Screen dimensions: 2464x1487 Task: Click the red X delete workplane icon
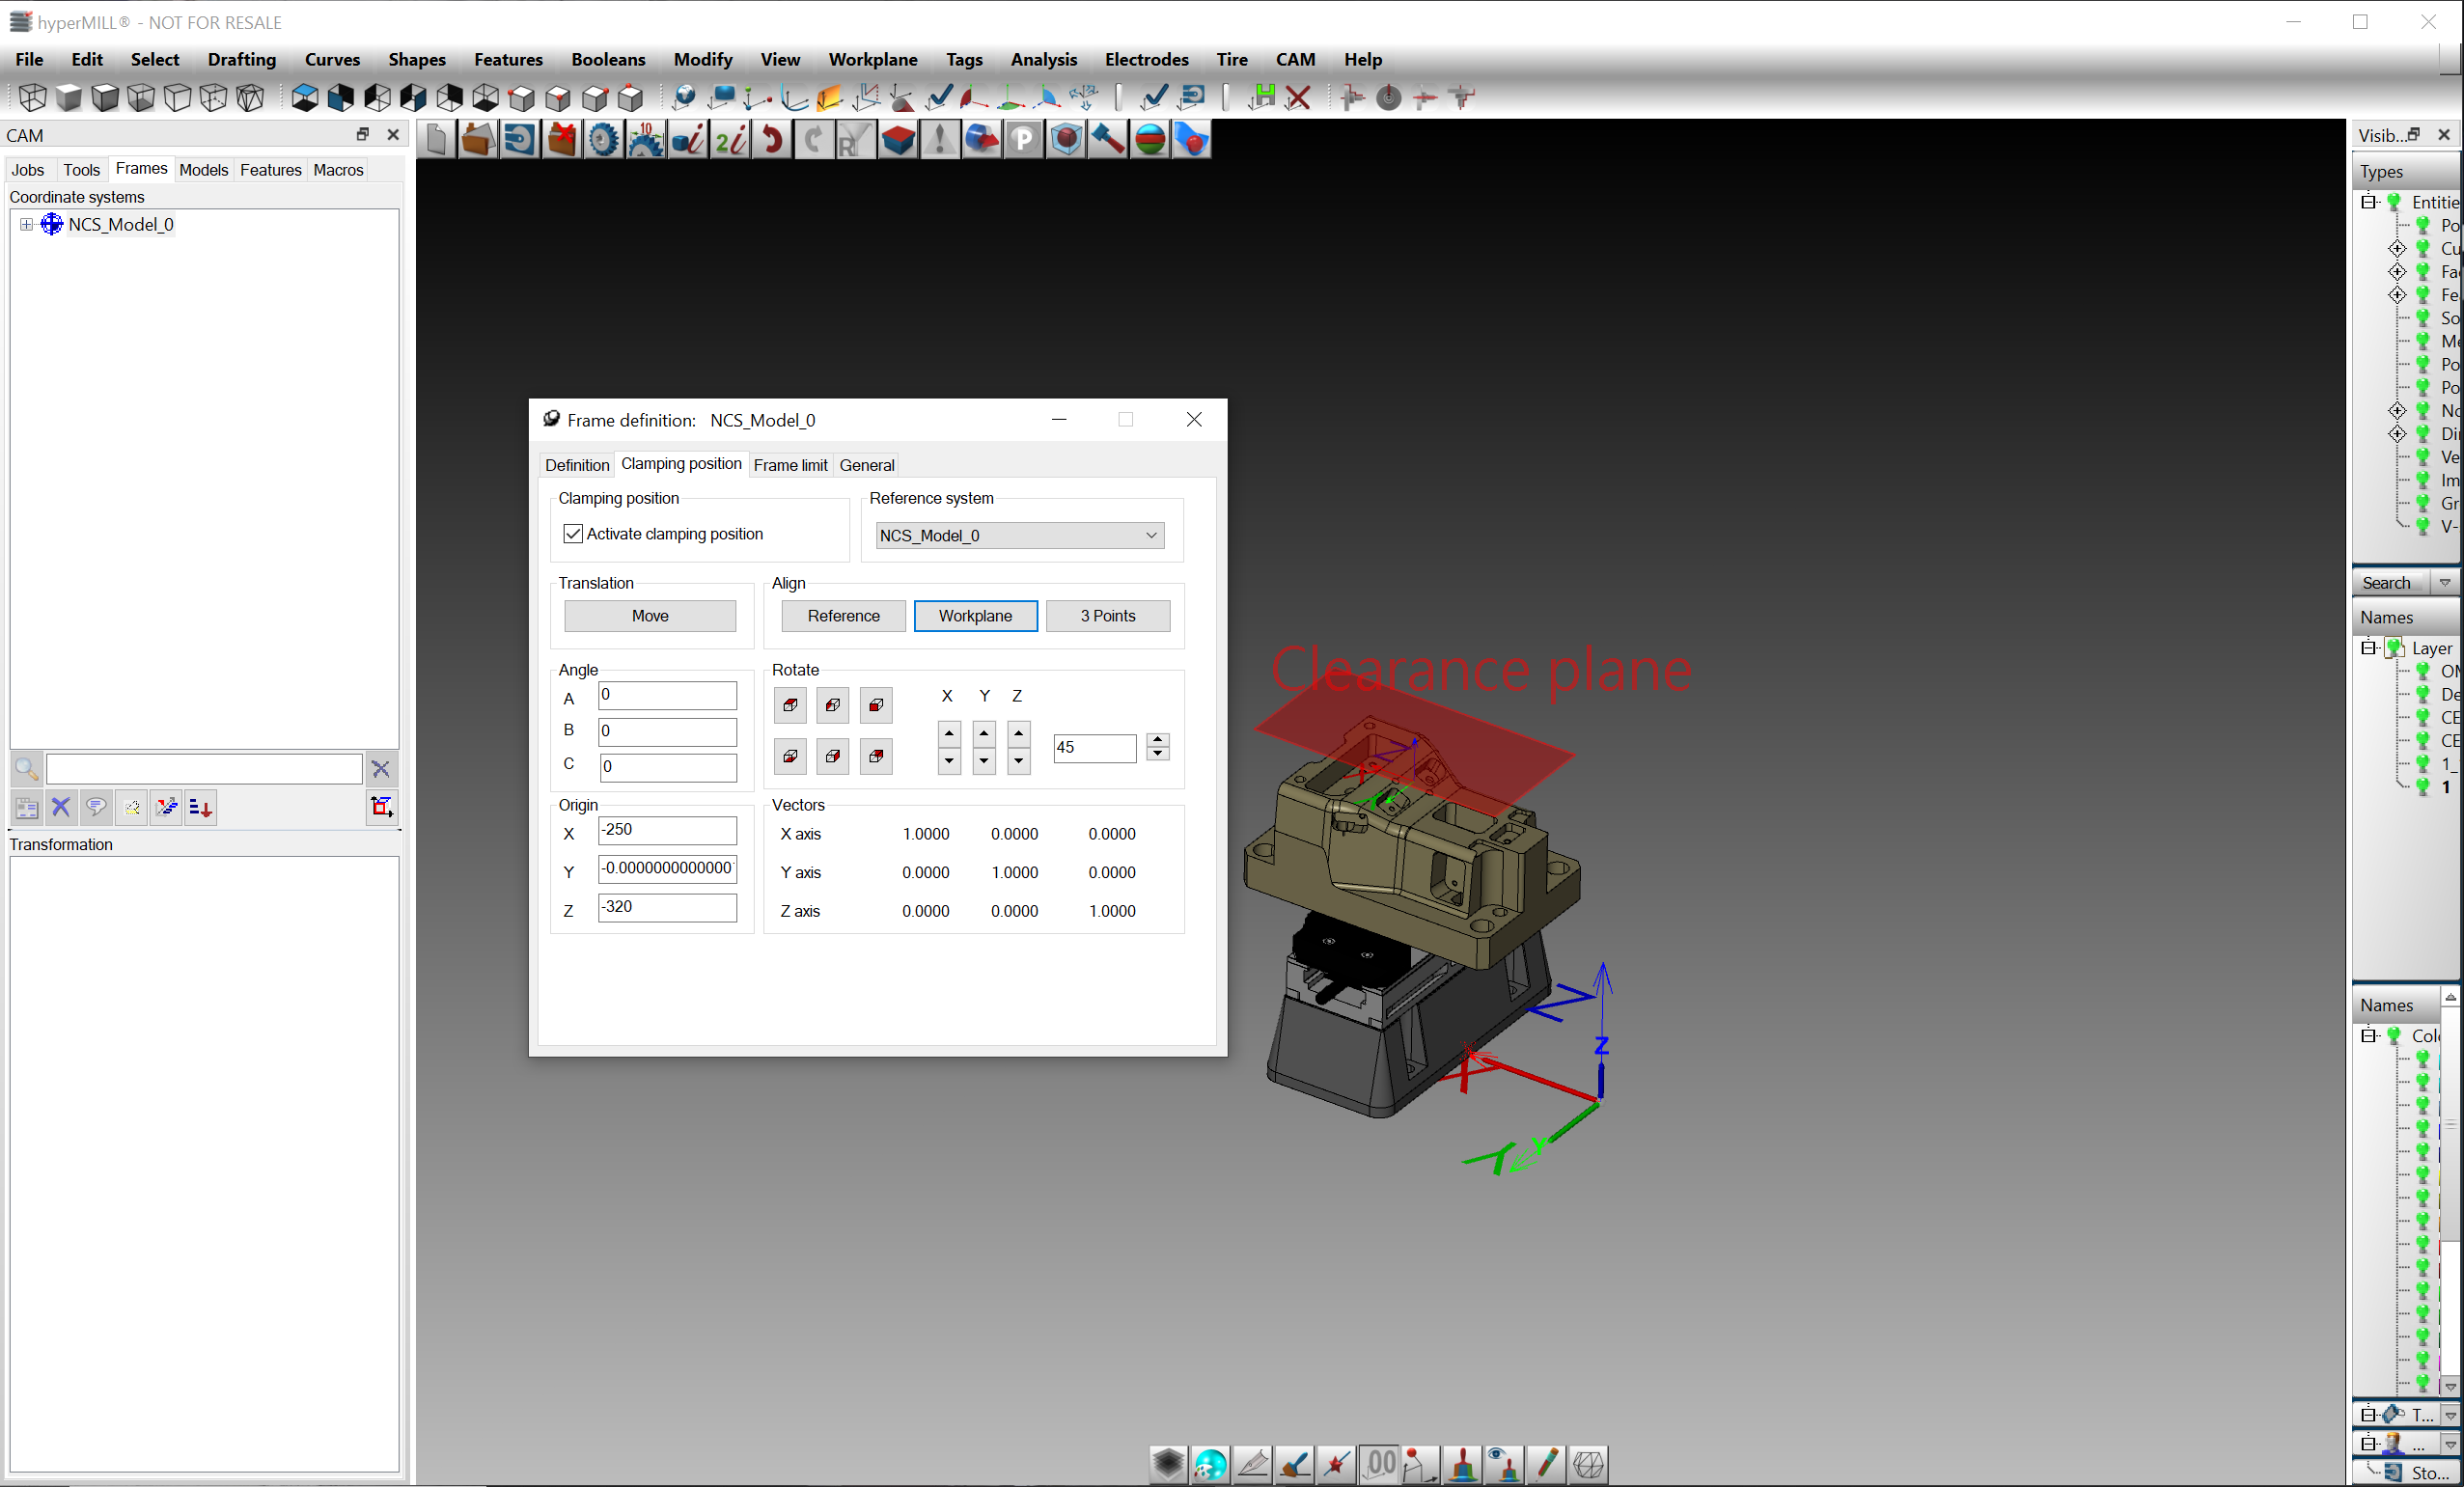click(1298, 97)
